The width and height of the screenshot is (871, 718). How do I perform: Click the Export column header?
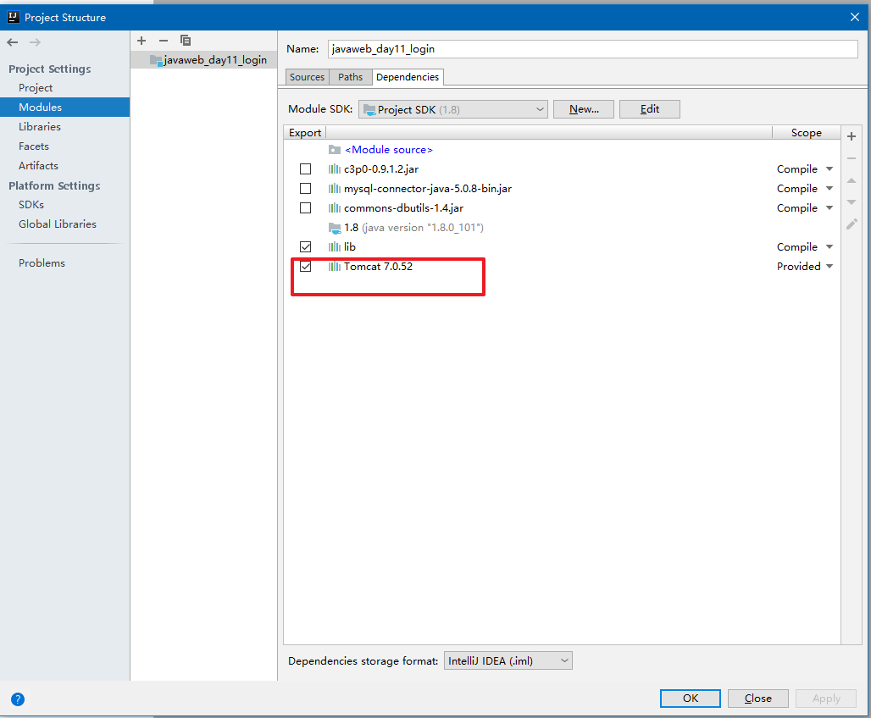tap(305, 133)
